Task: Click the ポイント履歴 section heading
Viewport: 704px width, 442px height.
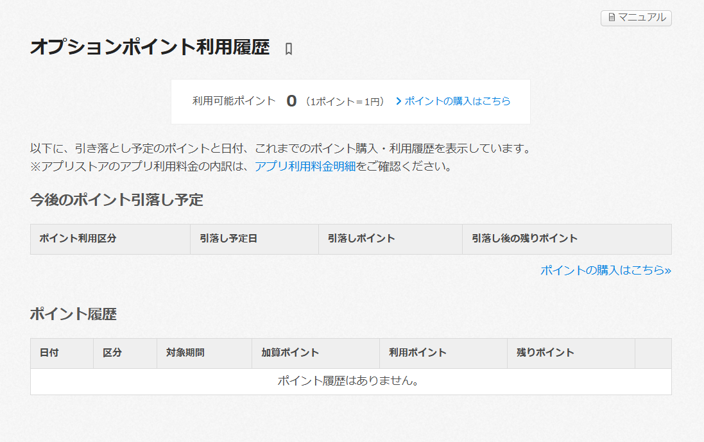Action: pyautogui.click(x=73, y=314)
